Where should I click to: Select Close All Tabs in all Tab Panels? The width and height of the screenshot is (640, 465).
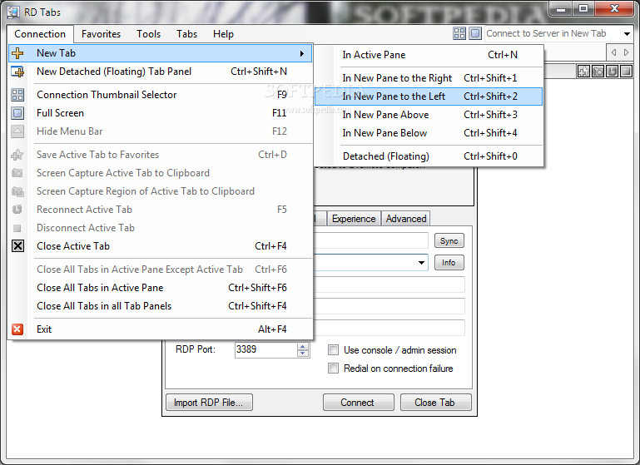(x=161, y=306)
